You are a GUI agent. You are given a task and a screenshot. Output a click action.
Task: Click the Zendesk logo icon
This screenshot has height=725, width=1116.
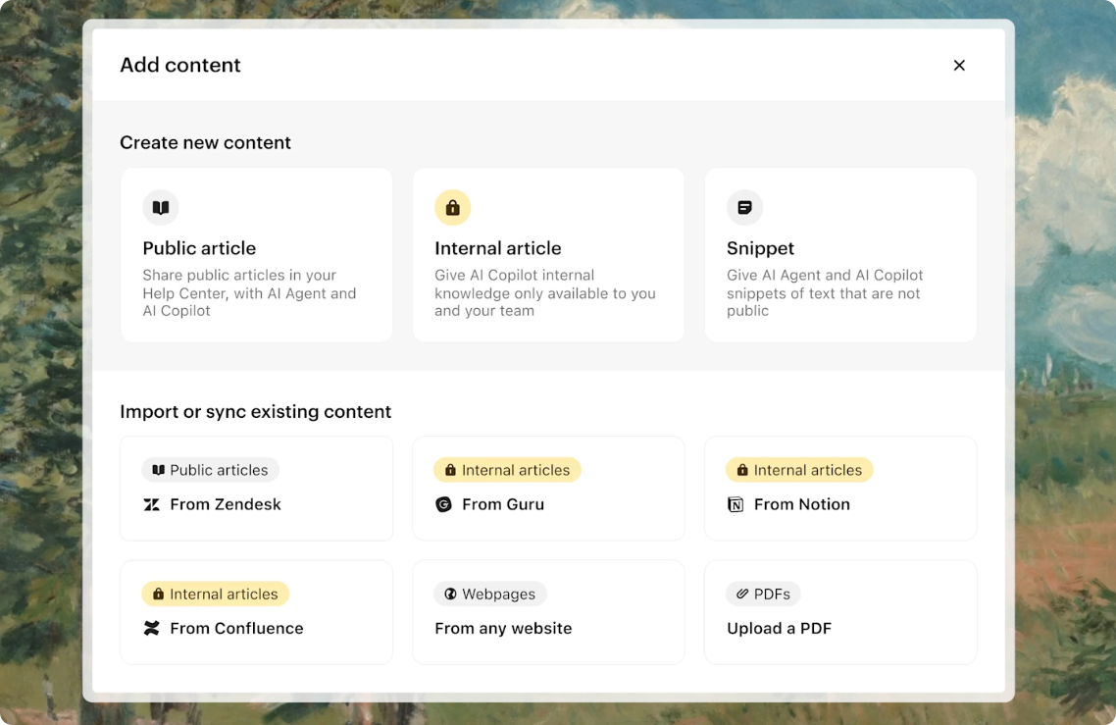(x=152, y=504)
